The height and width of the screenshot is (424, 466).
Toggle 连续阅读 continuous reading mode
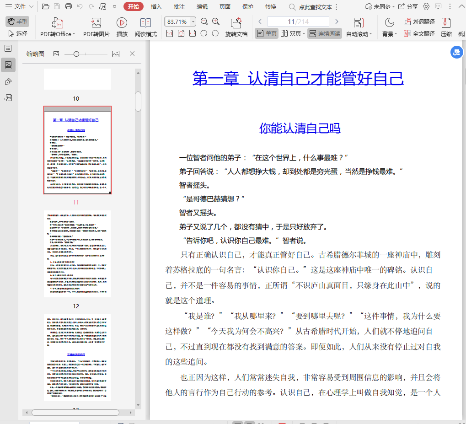[x=325, y=33]
